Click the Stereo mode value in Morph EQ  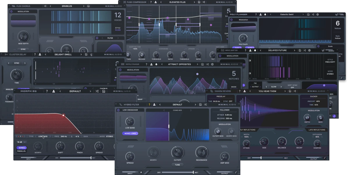(x=110, y=136)
